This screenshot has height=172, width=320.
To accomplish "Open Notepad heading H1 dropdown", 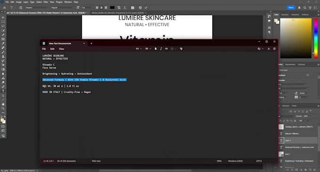I will click(x=139, y=49).
